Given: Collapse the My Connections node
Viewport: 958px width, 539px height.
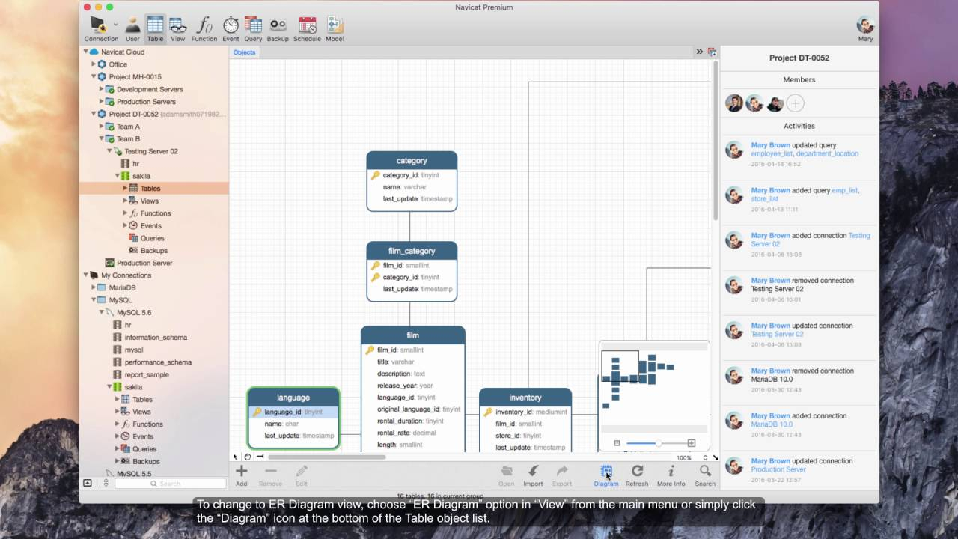Looking at the screenshot, I should (x=85, y=275).
